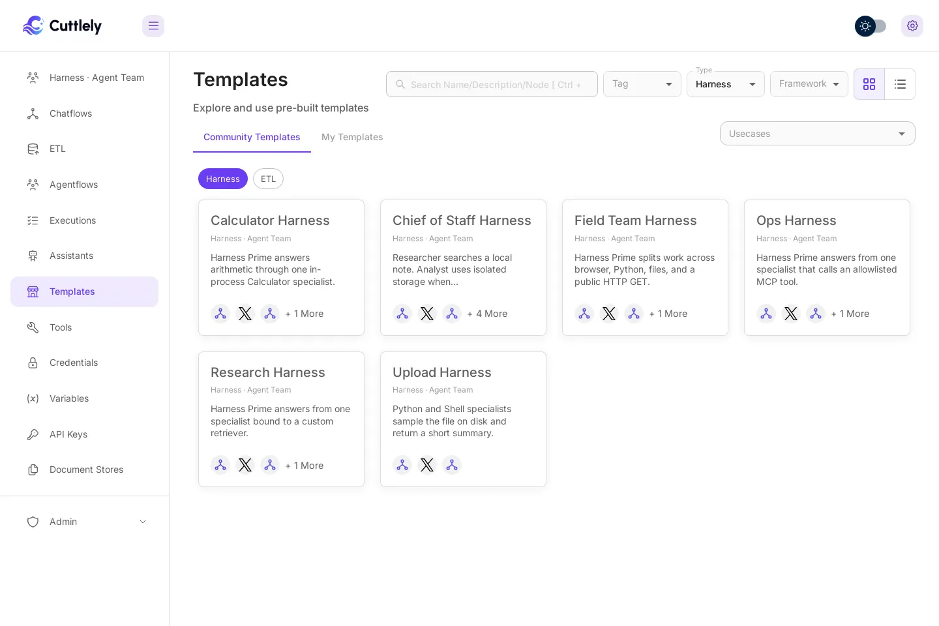This screenshot has width=939, height=626.
Task: Select the Community Templates tab
Action: coord(252,137)
